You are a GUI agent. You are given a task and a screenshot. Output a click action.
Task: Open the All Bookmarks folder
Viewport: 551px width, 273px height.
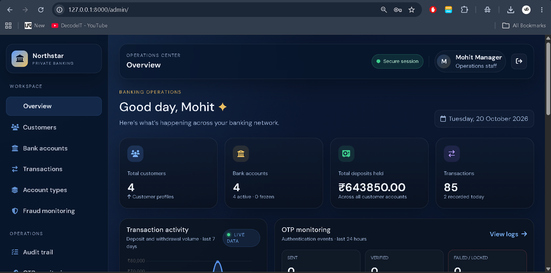(x=524, y=25)
